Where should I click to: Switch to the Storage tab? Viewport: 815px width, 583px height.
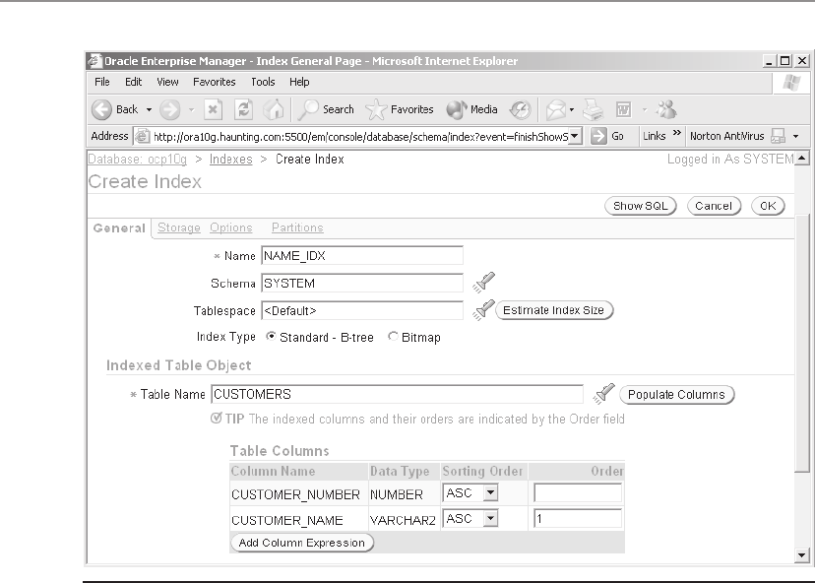pos(179,227)
